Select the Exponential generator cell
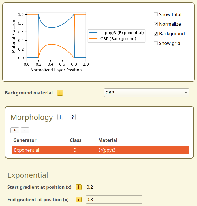This screenshot has width=197, height=206. pos(27,150)
